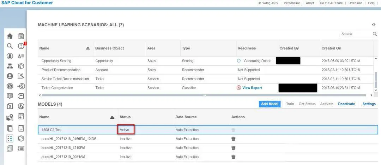
Task: Open the models Settings link
Action: tap(369, 104)
